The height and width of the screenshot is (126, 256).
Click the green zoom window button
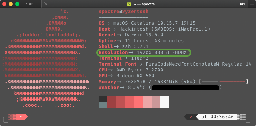[x=17, y=4]
